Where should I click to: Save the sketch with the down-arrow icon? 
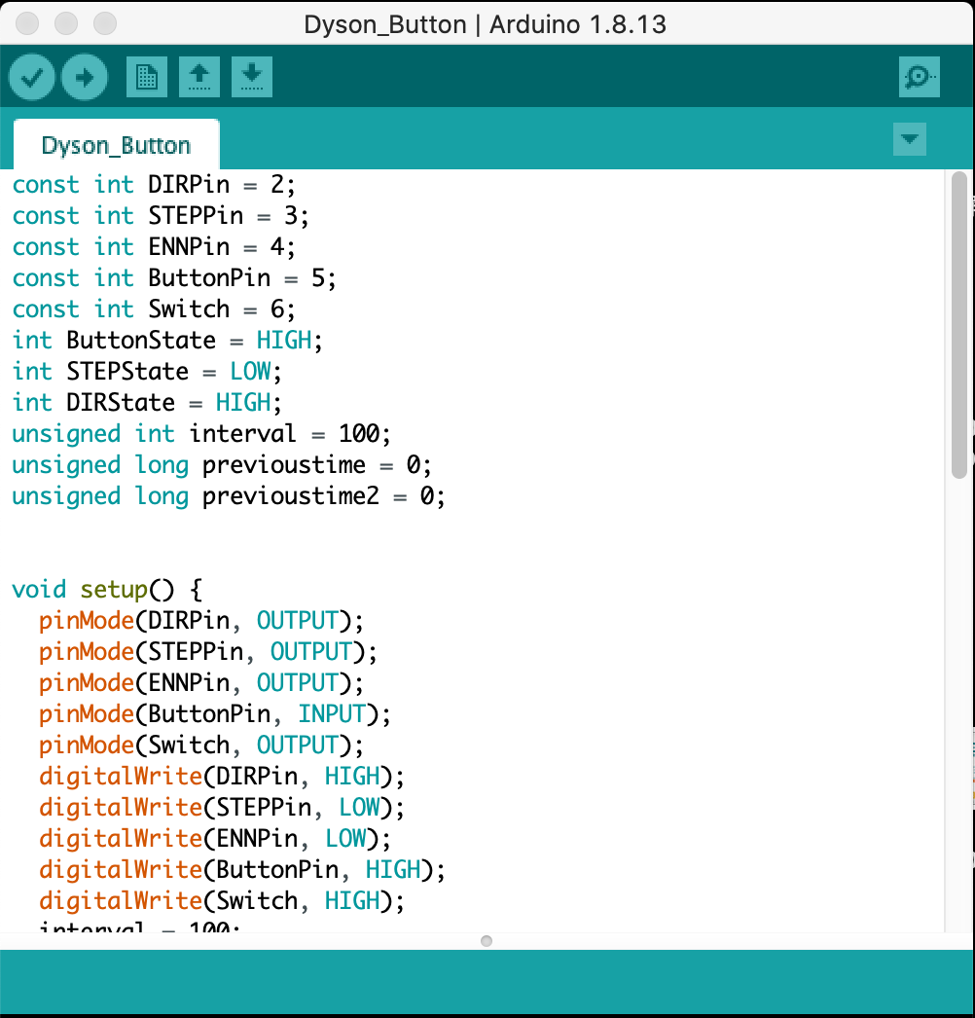[252, 77]
